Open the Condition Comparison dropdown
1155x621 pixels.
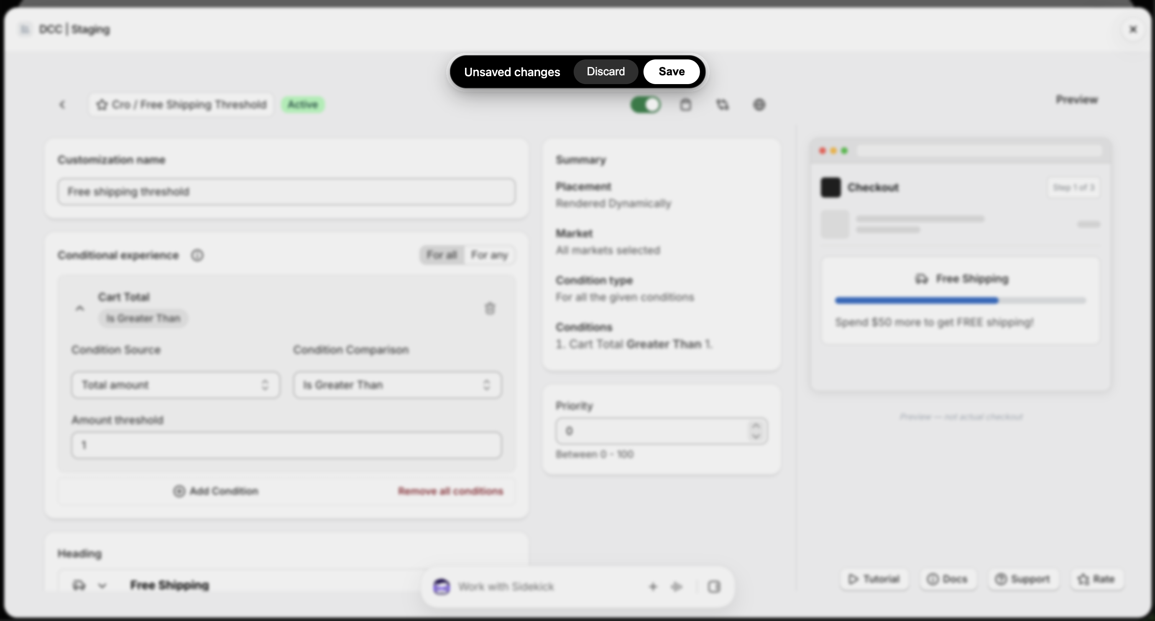coord(397,385)
